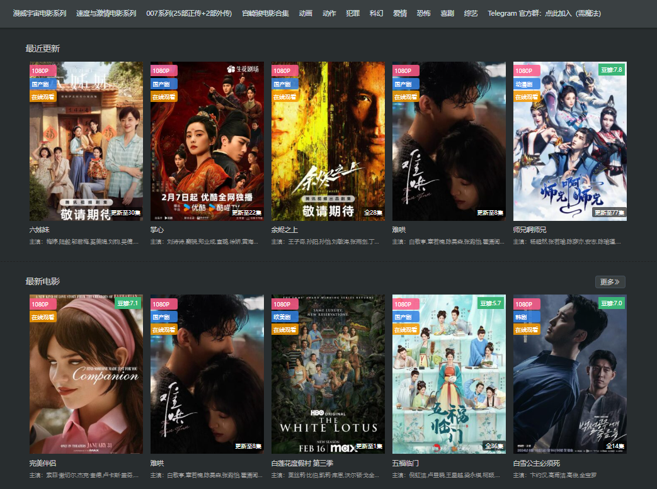Open 宫崎骏电影合集 nav item
657x489 pixels.
click(265, 13)
